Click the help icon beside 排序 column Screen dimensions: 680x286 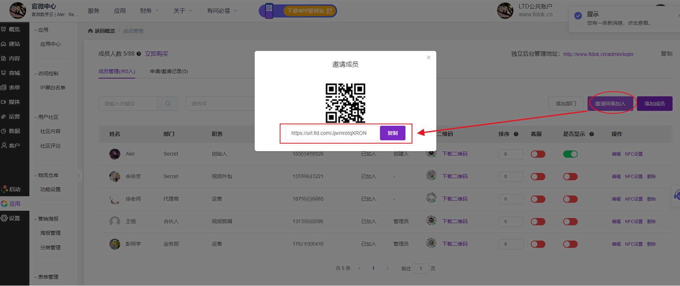[x=516, y=134]
